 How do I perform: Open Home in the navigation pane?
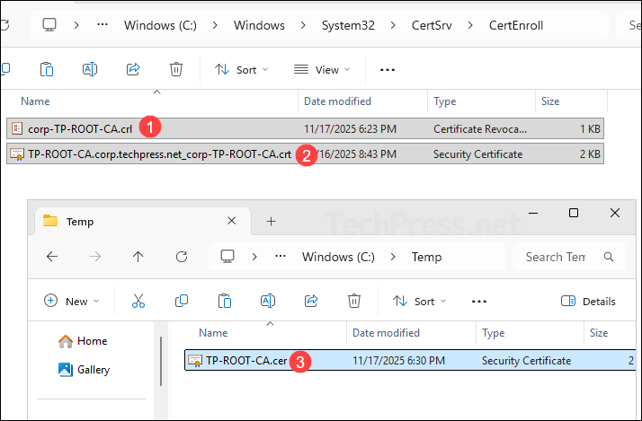83,341
